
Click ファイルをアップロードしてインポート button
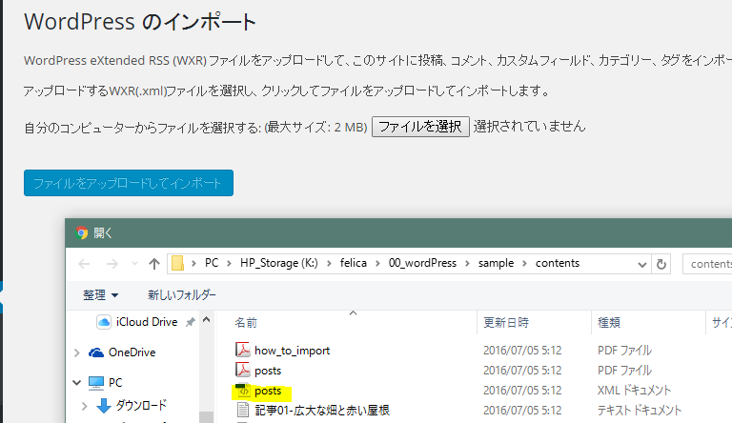(129, 183)
